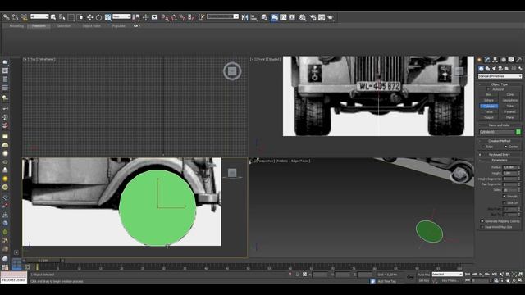The height and width of the screenshot is (295, 525).
Task: Click the Bind to Space Warp icon
Action: (24, 17)
